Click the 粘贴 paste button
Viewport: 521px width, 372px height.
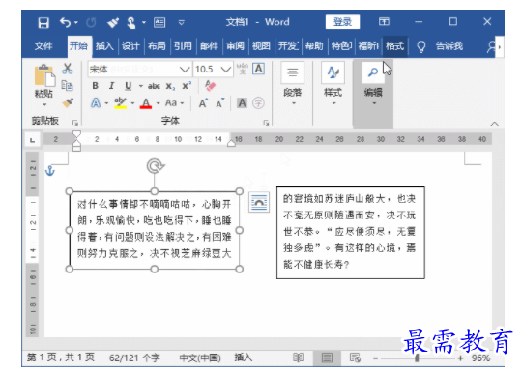pos(43,85)
